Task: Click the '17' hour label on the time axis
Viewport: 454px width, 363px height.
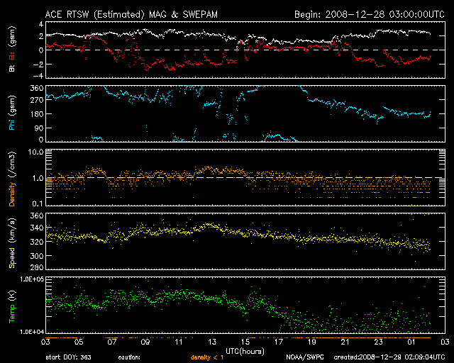Action: [x=279, y=342]
